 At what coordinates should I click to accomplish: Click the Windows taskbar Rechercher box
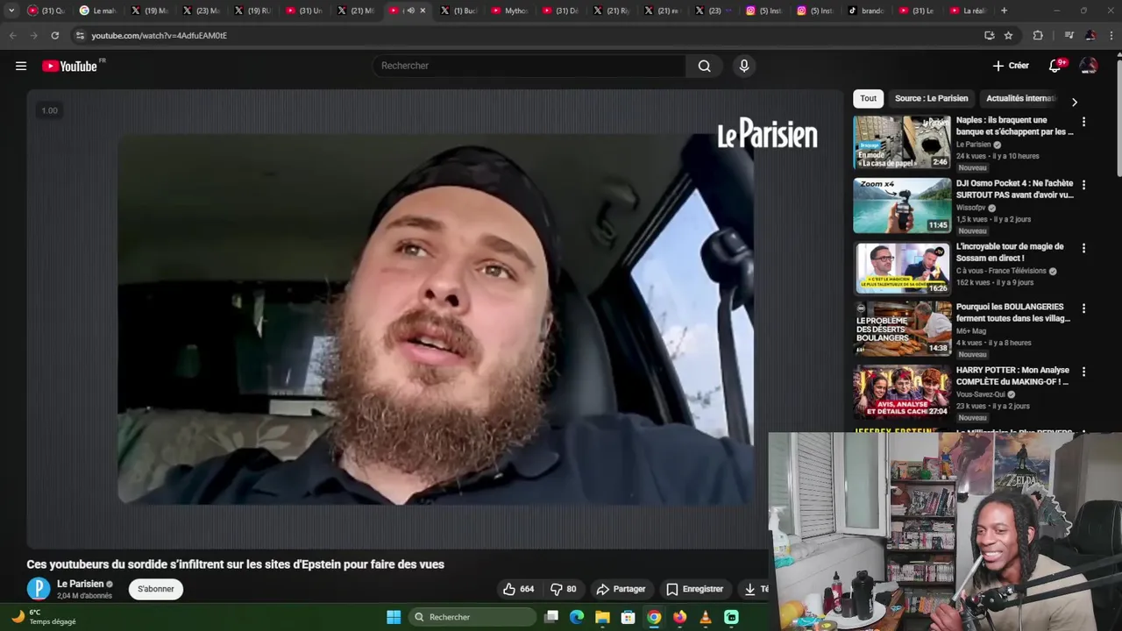point(472,617)
